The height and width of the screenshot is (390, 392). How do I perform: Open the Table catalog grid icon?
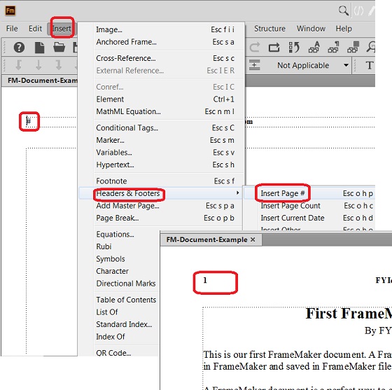[x=353, y=47]
